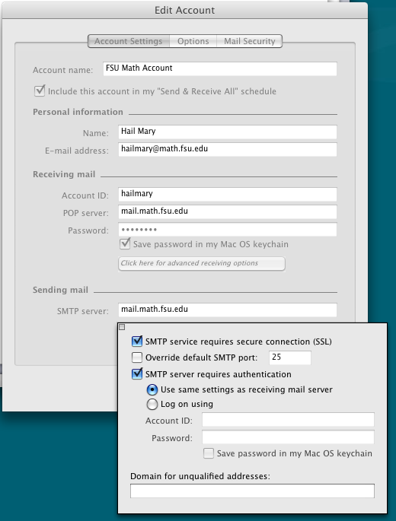This screenshot has height=521, width=396.
Task: Check Save password keychain in SMTP popup
Action: tap(209, 453)
